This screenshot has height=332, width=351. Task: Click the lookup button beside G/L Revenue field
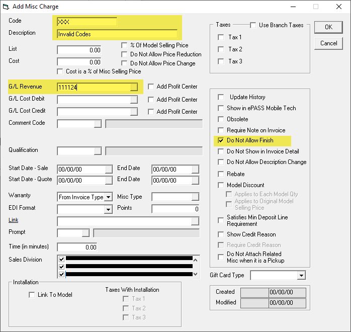pos(133,87)
